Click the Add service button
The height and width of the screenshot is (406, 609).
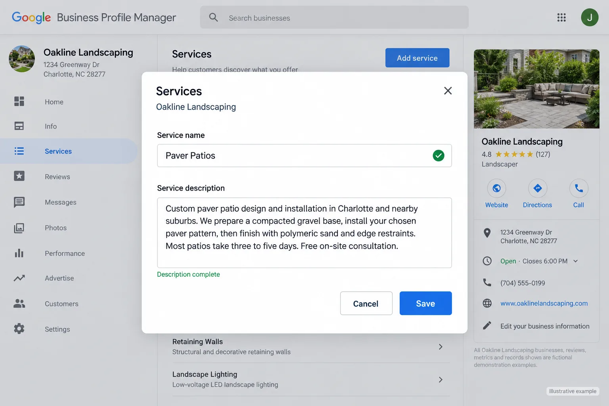pos(417,58)
